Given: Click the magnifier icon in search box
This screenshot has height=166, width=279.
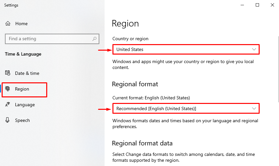Looking at the screenshot, I should [x=94, y=39].
